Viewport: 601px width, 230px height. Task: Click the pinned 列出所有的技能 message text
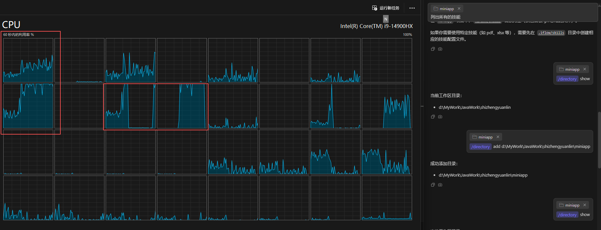pyautogui.click(x=445, y=17)
